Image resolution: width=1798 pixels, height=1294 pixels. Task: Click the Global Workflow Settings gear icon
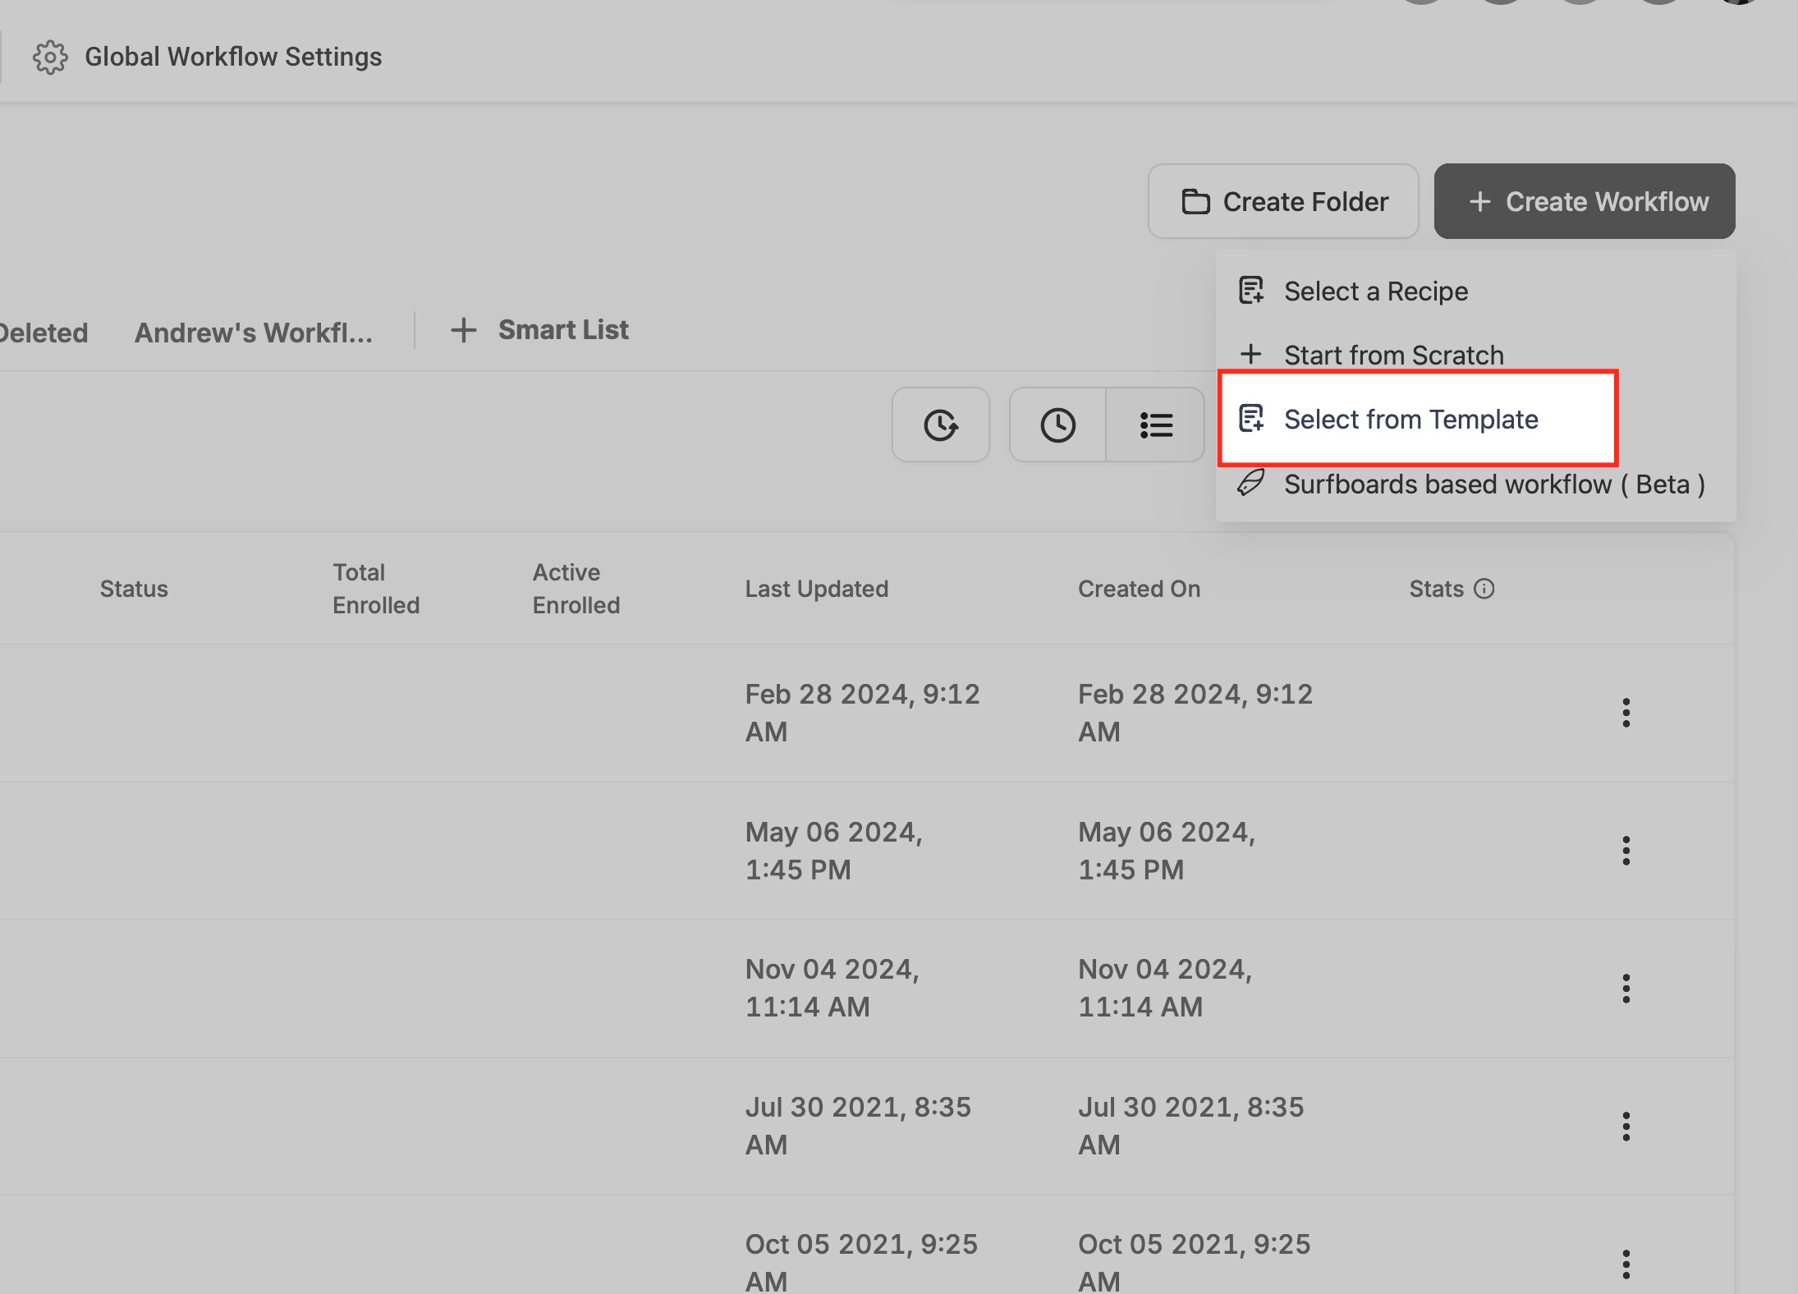coord(50,57)
